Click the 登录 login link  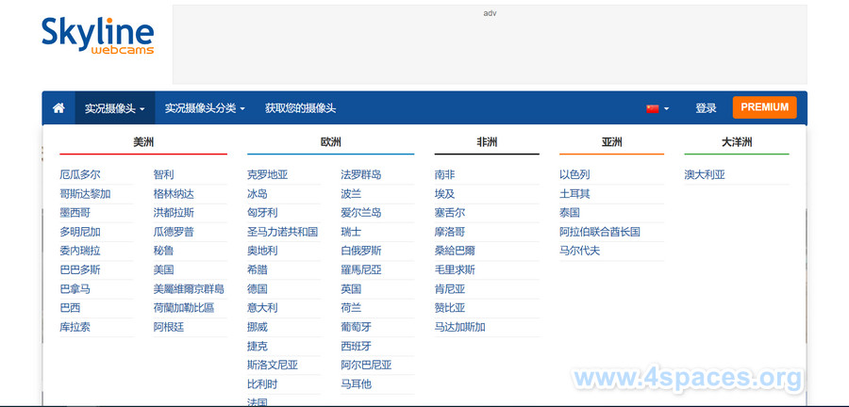pyautogui.click(x=706, y=108)
